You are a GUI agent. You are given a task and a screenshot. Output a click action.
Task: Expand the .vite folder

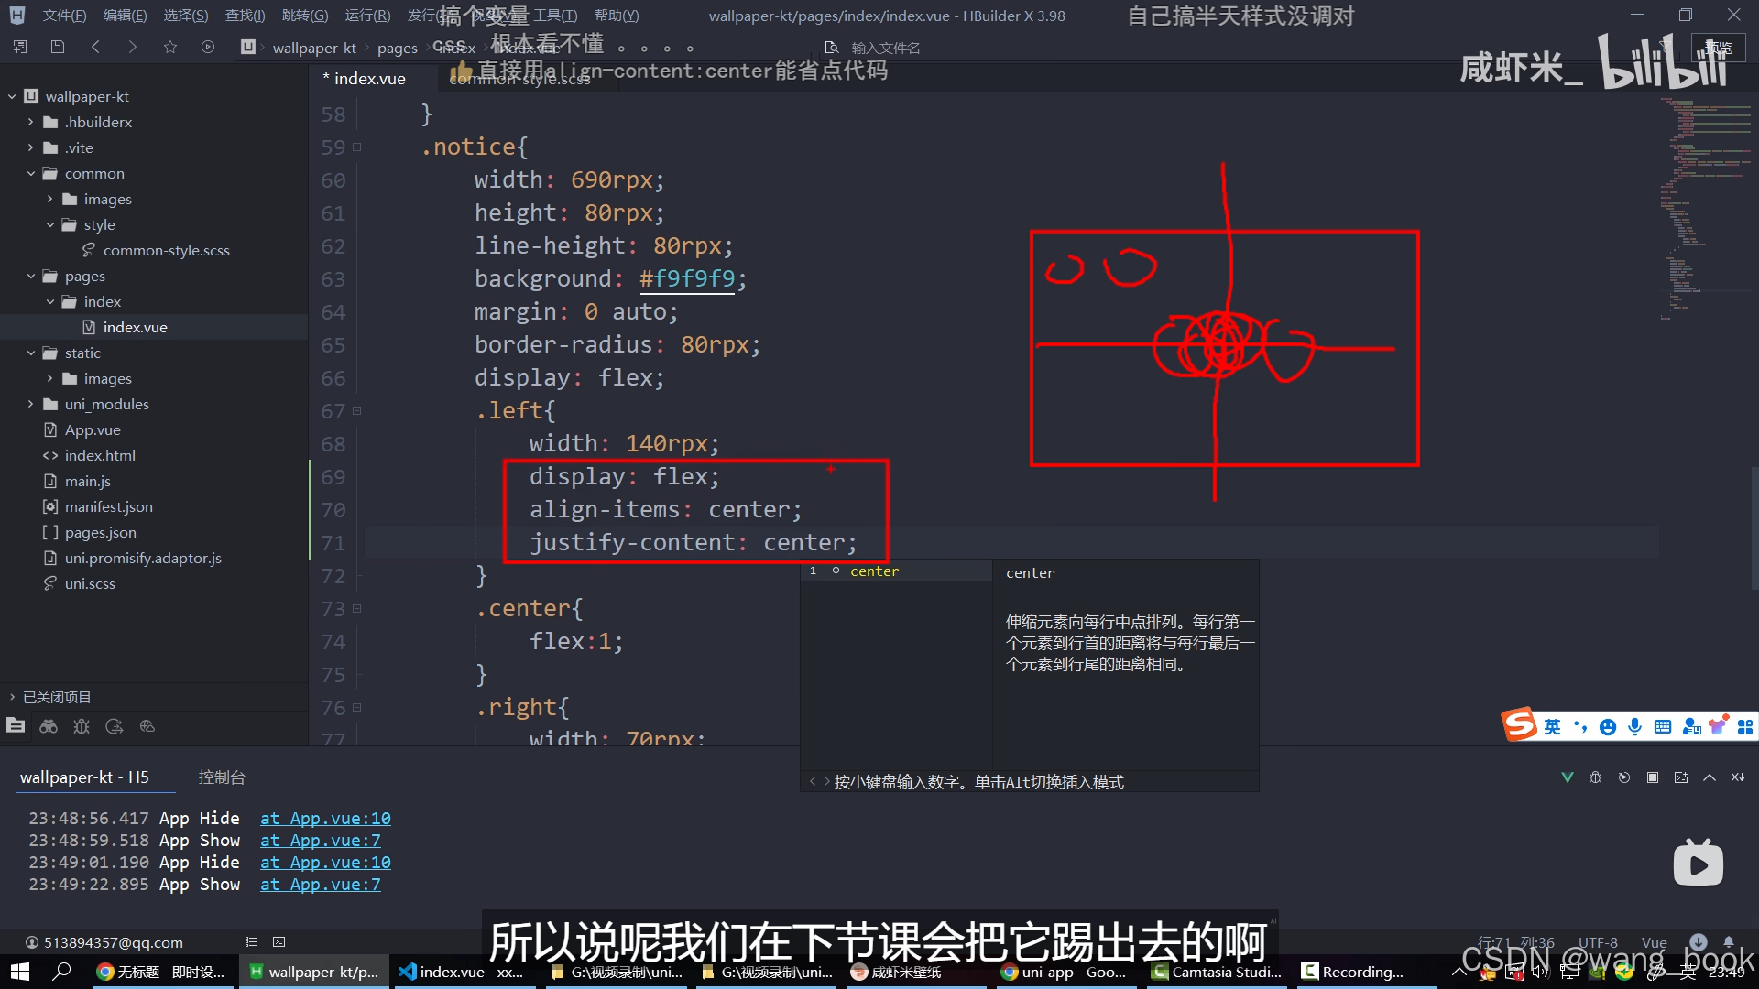30,147
